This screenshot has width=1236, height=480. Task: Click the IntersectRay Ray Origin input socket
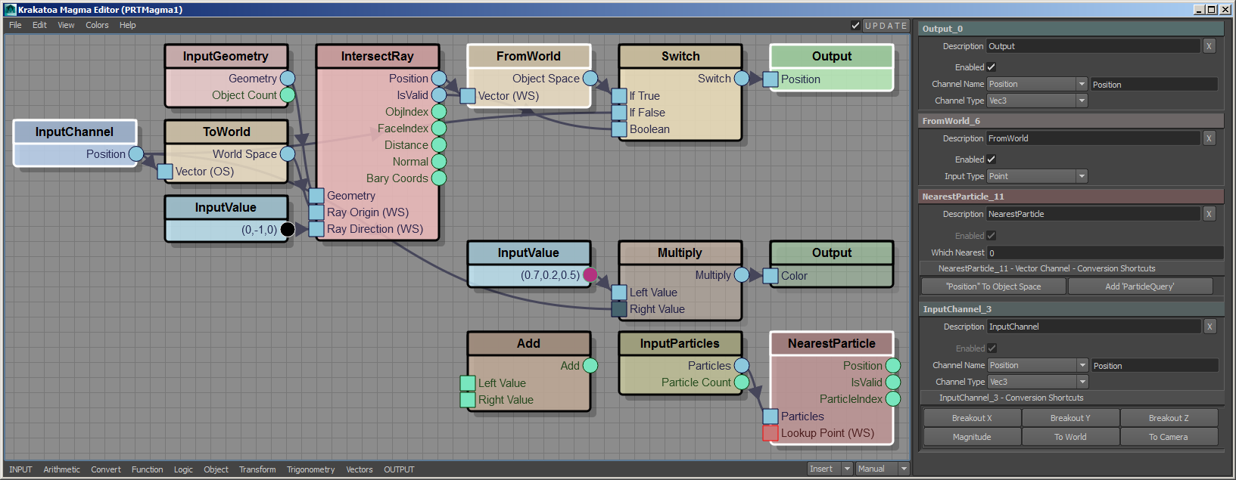pyautogui.click(x=316, y=212)
